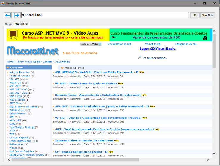This screenshot has height=166, width=220.
Task: Open the ASP .NET (569) category
Action: (x=15, y=86)
